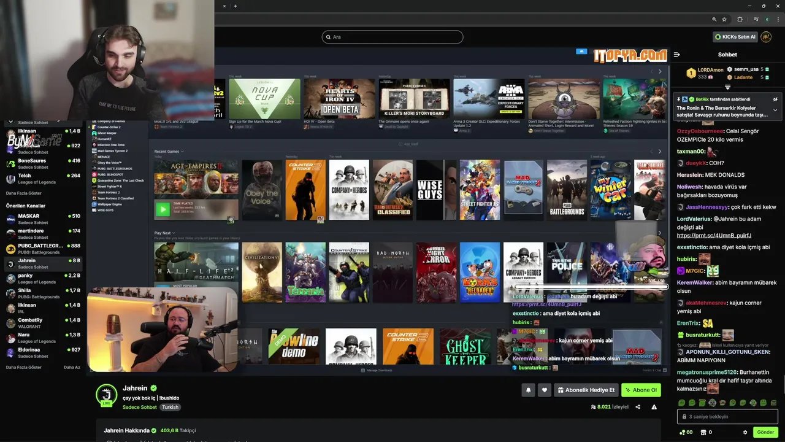The height and width of the screenshot is (442, 785).
Task: Click the Counter-Strike 2 tile in Recent Games
Action: pyautogui.click(x=305, y=190)
